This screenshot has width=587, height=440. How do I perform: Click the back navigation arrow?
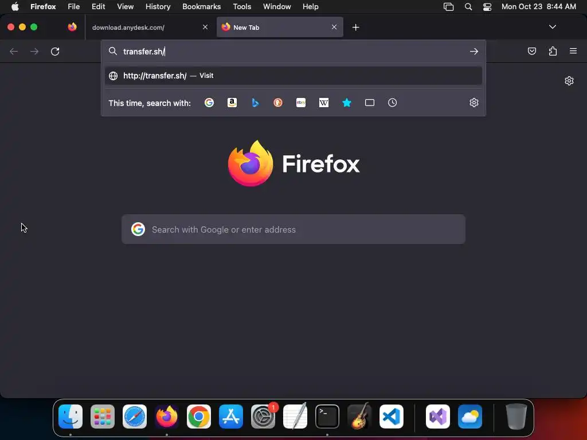click(14, 51)
